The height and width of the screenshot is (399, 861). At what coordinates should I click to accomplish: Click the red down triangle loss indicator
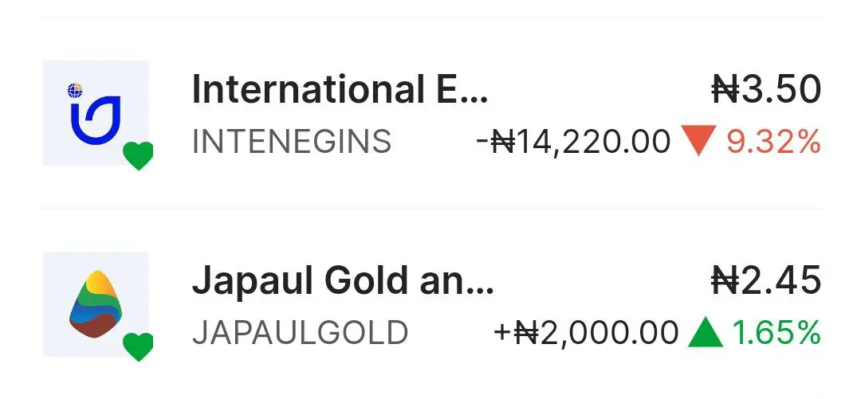[x=698, y=141]
